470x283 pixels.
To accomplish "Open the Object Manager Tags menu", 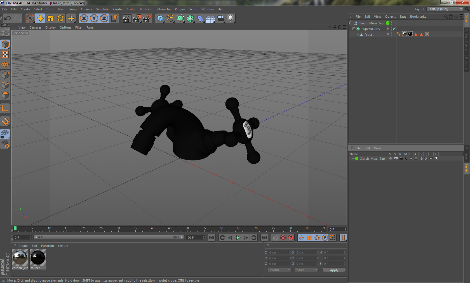I will 403,17.
